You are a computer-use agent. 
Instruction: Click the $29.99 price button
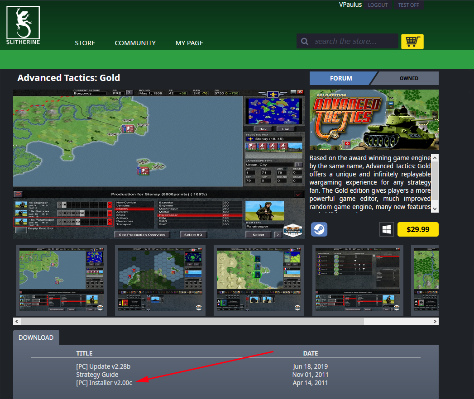click(x=417, y=229)
